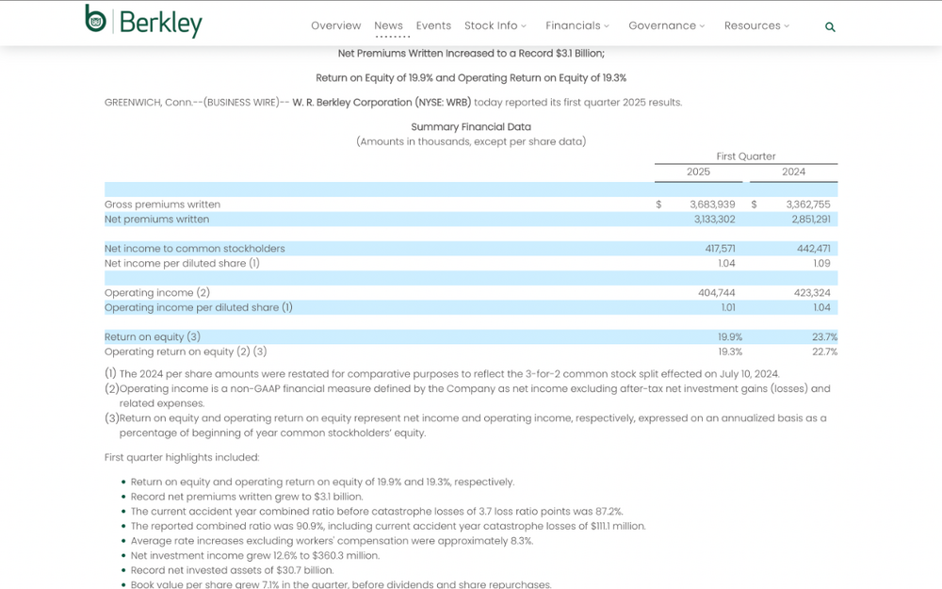Screen dimensions: 942x589
Task: Expand the Resources menu
Action: (756, 25)
